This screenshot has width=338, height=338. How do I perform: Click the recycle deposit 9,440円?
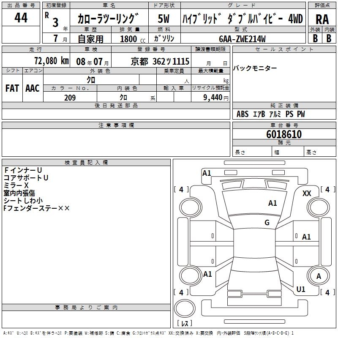pyautogui.click(x=215, y=98)
